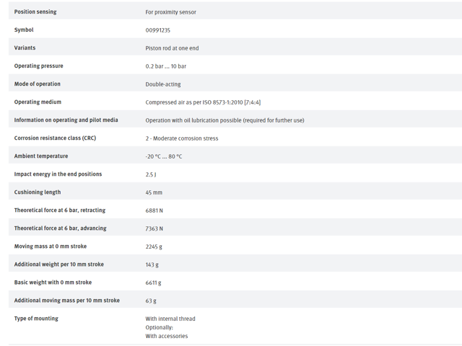Screen dimensions: 462x346
Task: Click the Operating pressure value 0.2 bar ... 10 bar
Action: pos(166,66)
